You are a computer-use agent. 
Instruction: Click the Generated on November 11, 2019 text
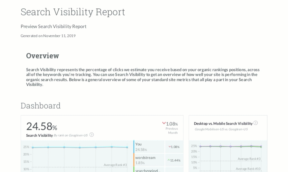(48, 36)
